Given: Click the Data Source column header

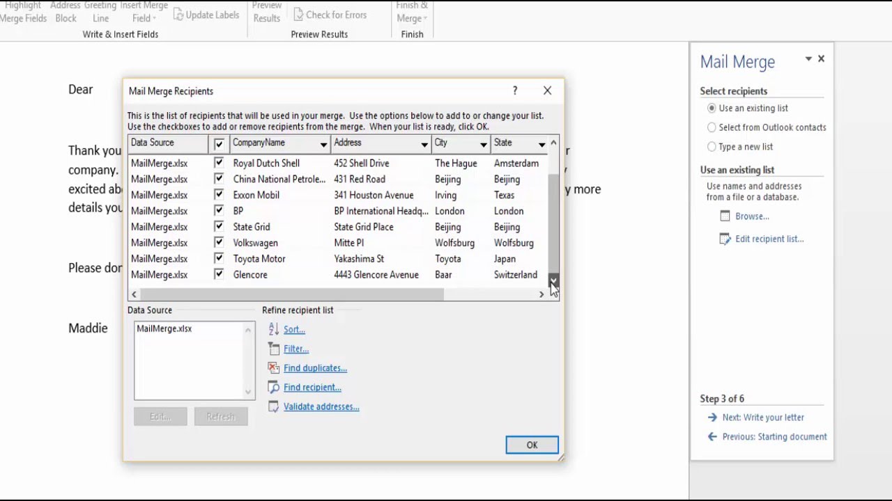Looking at the screenshot, I should click(x=168, y=143).
